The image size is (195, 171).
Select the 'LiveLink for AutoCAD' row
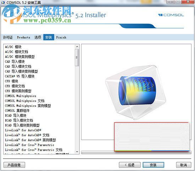click(39, 130)
